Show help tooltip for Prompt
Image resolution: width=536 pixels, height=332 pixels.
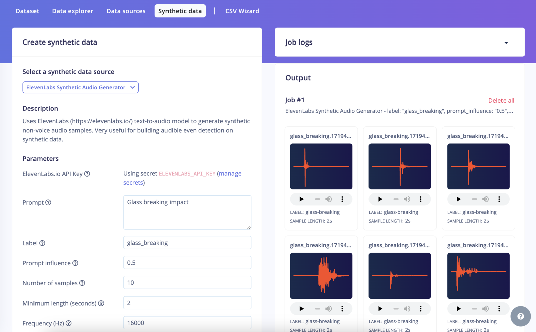(x=48, y=202)
